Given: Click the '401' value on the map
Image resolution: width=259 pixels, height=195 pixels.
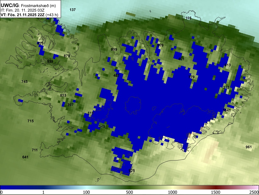Looking at the screenshot, I should pos(181,59).
